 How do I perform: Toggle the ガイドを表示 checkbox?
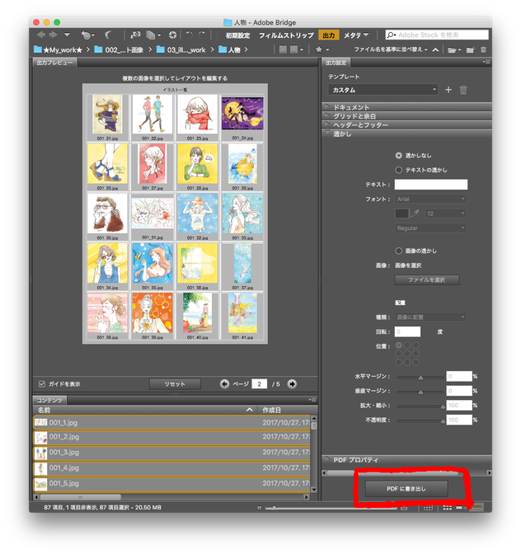(42, 383)
